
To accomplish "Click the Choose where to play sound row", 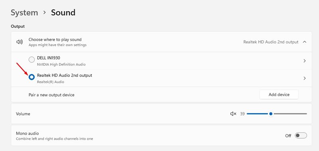I will coord(161,42).
